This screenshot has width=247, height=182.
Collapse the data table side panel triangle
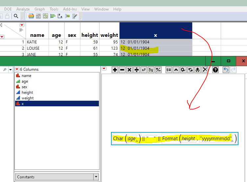tap(1, 25)
